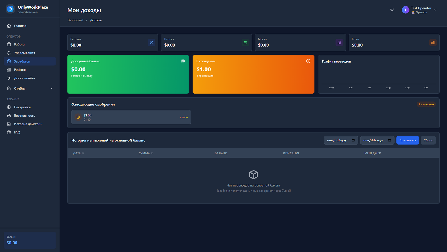The width and height of the screenshot is (447, 252).
Task: Click the calendar icon in Неделя card
Action: point(245,43)
